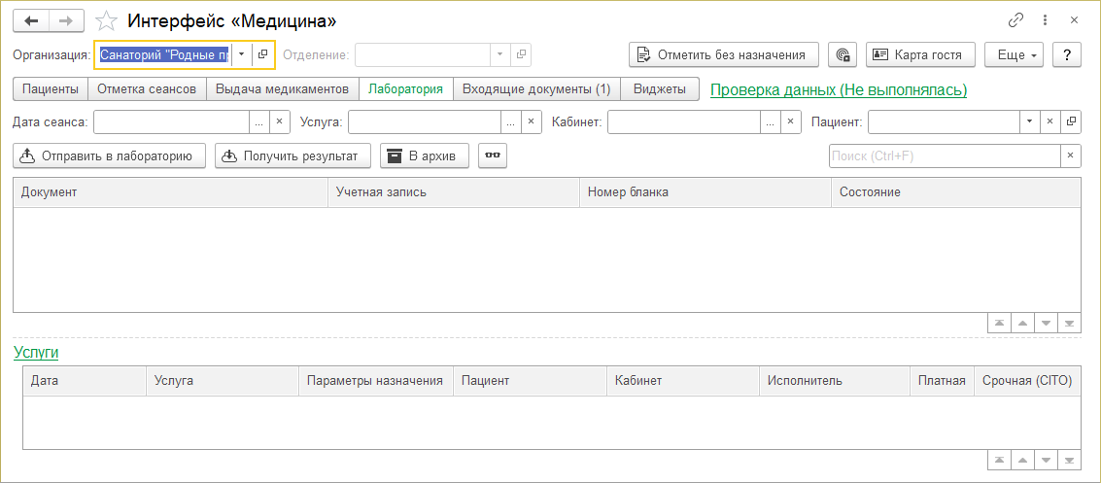Image resolution: width=1101 pixels, height=483 pixels.
Task: Open the Организация field's linked record
Action: [x=263, y=54]
